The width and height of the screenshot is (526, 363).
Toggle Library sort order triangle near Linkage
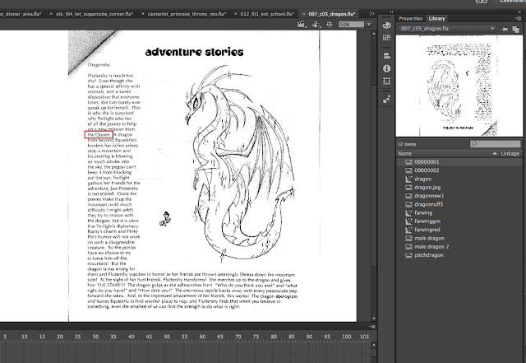[x=495, y=154]
